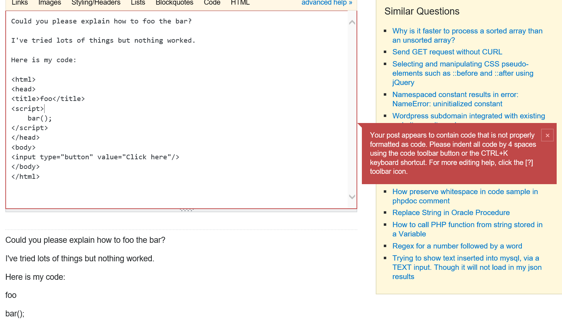562x326 pixels.
Task: Click the preview text 'bar();'
Action: coord(15,314)
